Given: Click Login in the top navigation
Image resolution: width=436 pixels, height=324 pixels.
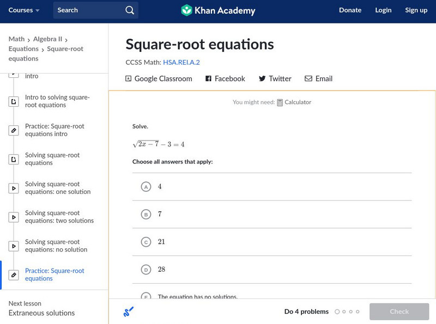Looking at the screenshot, I should pyautogui.click(x=383, y=10).
